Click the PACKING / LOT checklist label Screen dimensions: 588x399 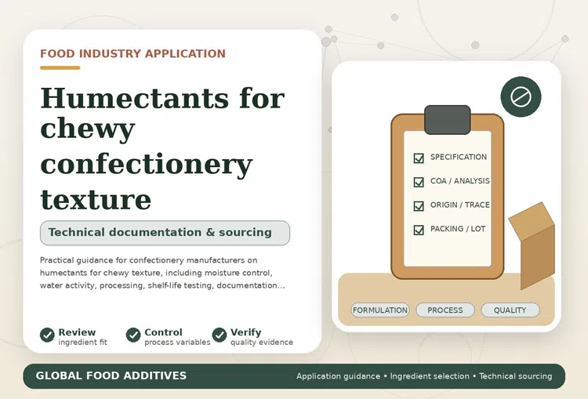(x=458, y=229)
